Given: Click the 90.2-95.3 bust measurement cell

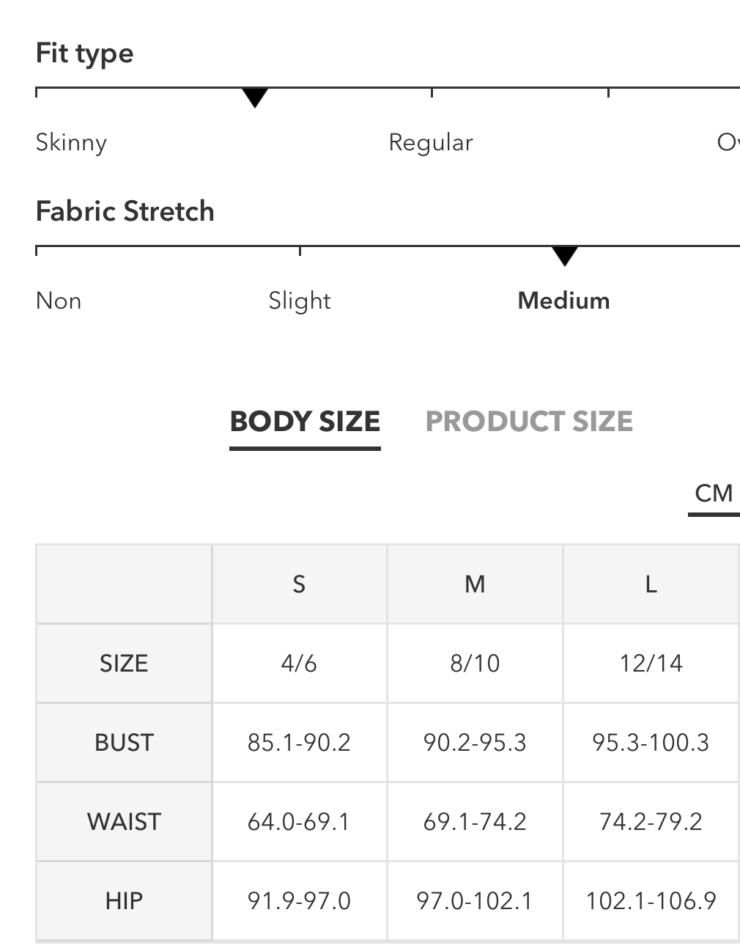Looking at the screenshot, I should tap(475, 743).
